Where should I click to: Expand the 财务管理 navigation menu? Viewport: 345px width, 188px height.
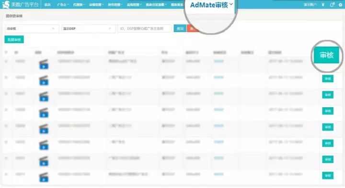115,5
